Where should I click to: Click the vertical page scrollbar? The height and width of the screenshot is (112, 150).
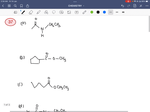149,24
